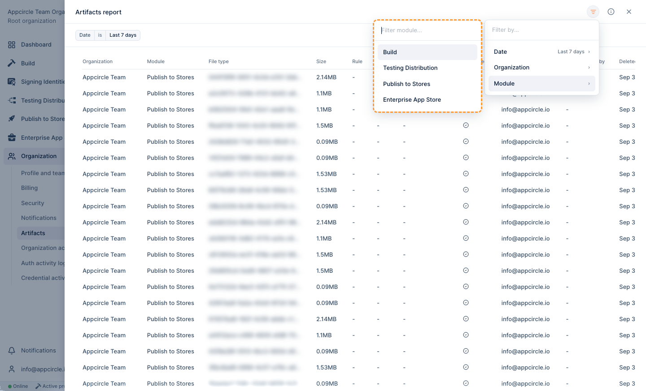Click the Notifications bell icon in sidebar
The height and width of the screenshot is (391, 646).
(x=12, y=350)
